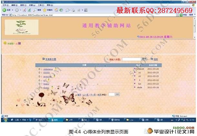This screenshot has height=136, width=197.
Task: Click the icon beside welcome user z1
Action: (19, 43)
